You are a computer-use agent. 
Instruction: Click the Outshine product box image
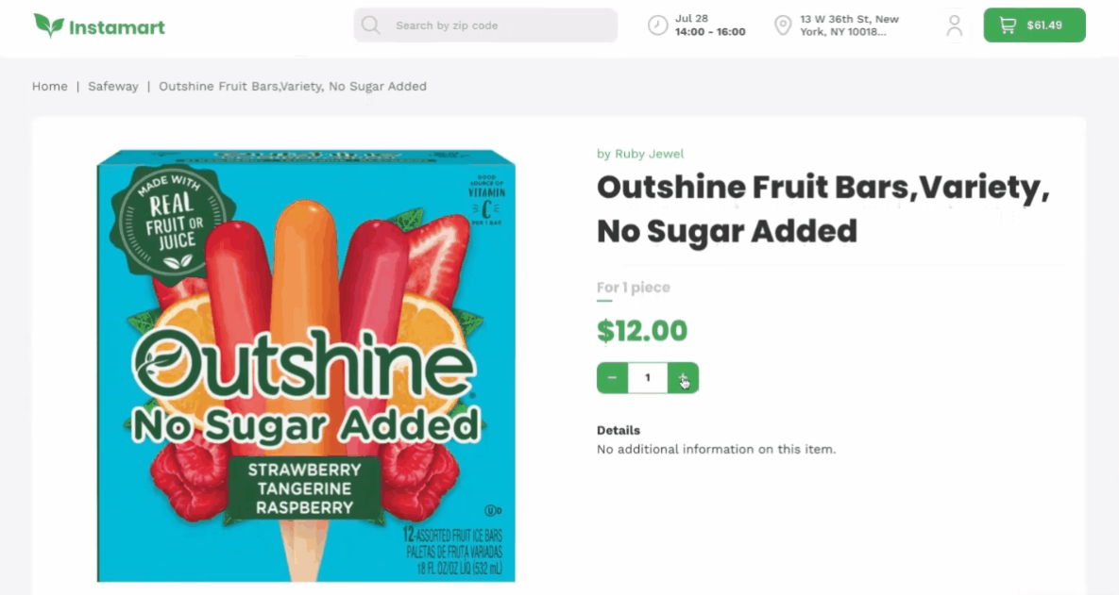pos(306,366)
